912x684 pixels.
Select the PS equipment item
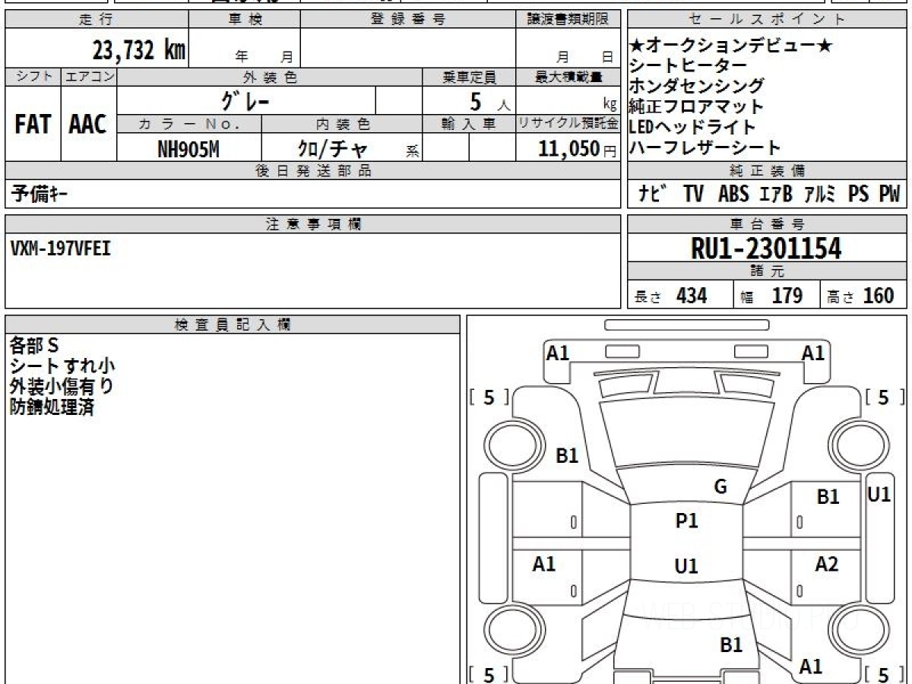(859, 195)
